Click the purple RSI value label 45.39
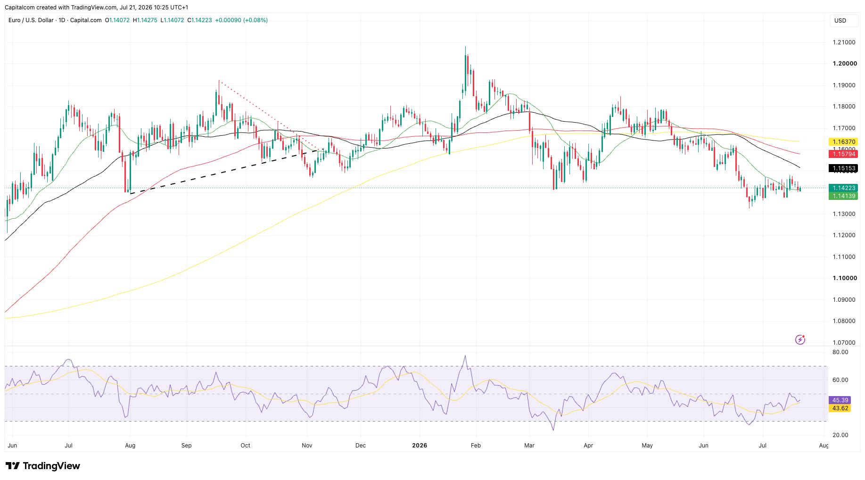The image size is (865, 480). coord(840,400)
